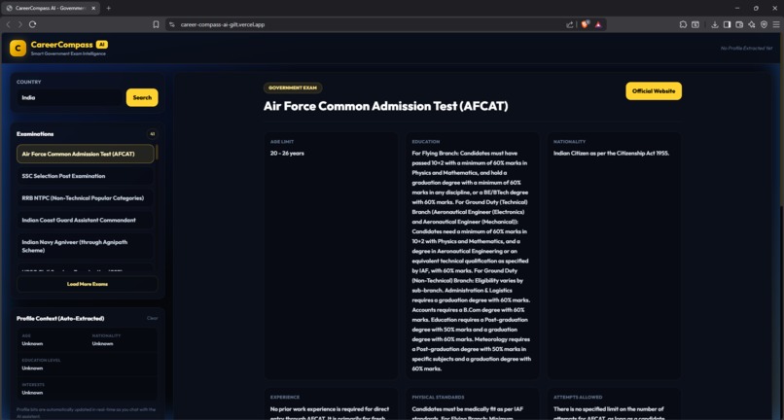Toggle the browser sidebar panel icon
The image size is (784, 420).
[x=727, y=24]
